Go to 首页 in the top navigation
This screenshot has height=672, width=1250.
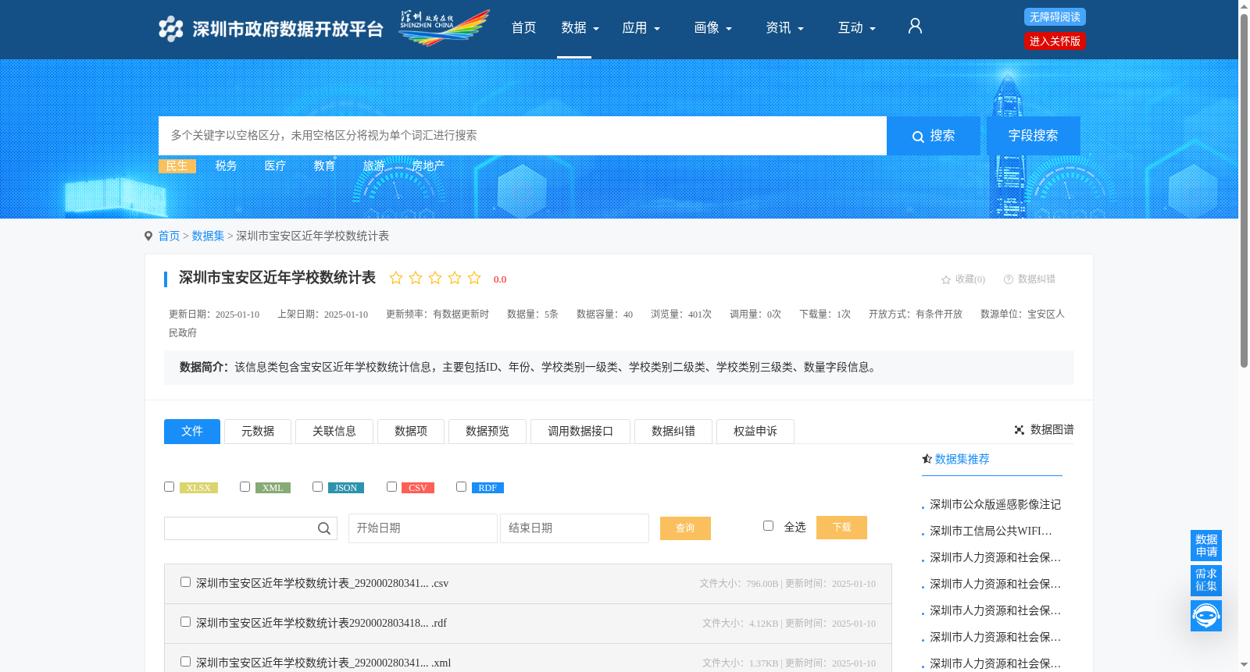point(523,28)
